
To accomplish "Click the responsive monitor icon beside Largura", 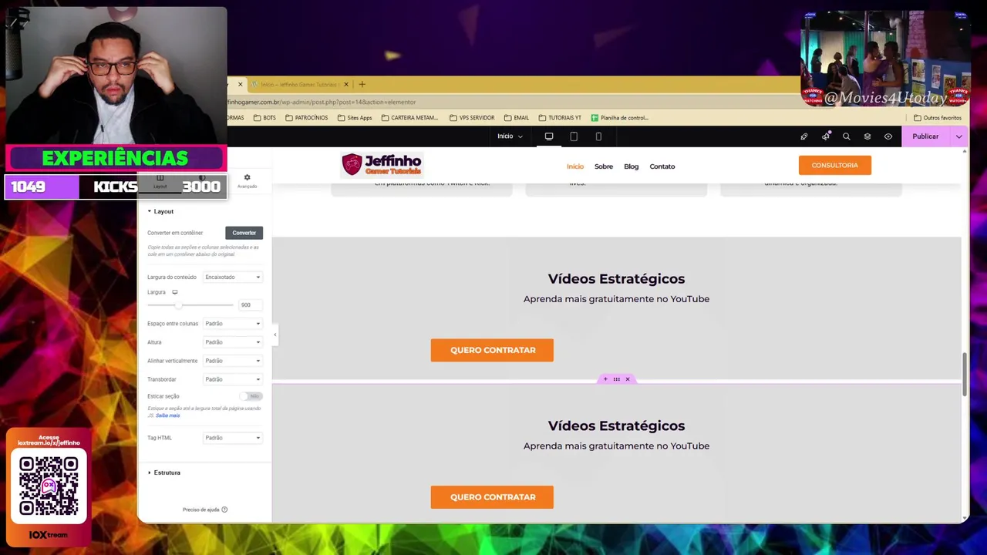I will tap(175, 292).
